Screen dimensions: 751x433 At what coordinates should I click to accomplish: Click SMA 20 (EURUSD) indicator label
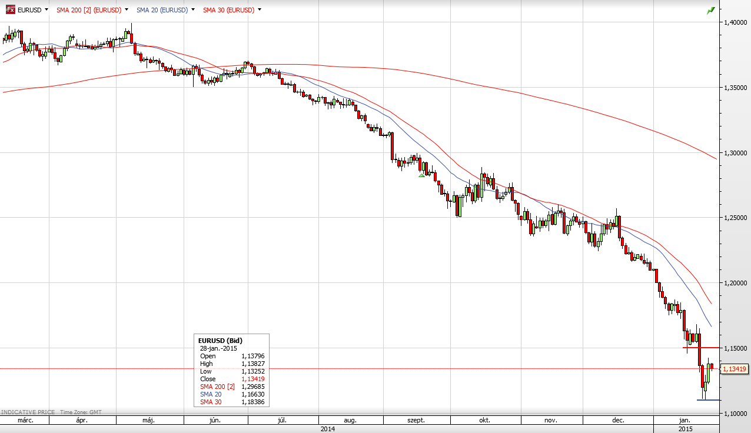point(162,10)
